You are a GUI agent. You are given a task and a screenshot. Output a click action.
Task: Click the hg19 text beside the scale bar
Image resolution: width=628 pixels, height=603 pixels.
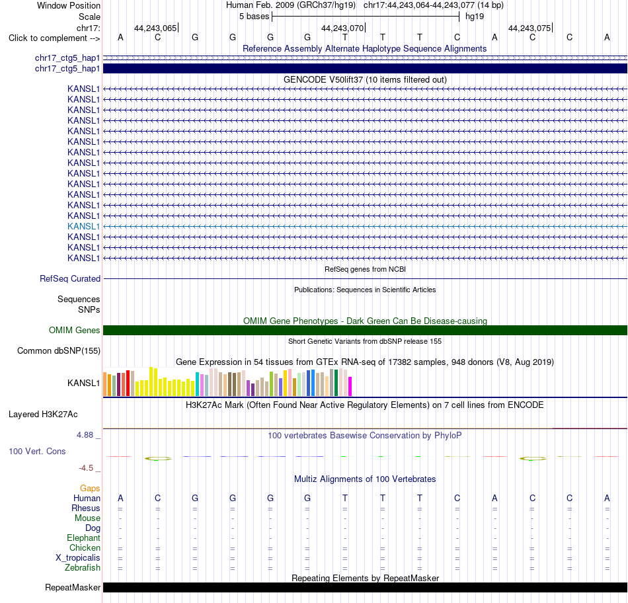(x=474, y=17)
